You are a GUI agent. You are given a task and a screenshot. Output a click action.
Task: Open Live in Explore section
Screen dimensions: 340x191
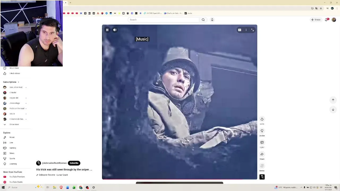[x=11, y=143]
